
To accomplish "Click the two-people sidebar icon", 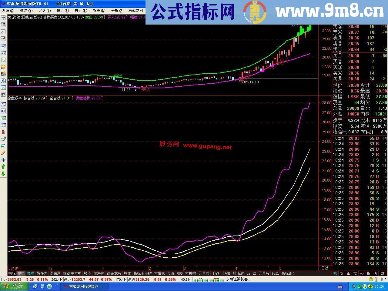I will 3,74.
